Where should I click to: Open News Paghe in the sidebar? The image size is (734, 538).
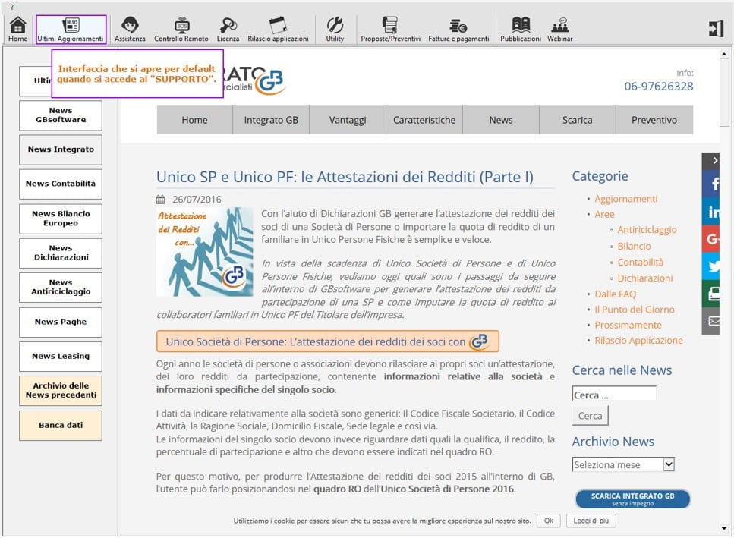pyautogui.click(x=61, y=322)
